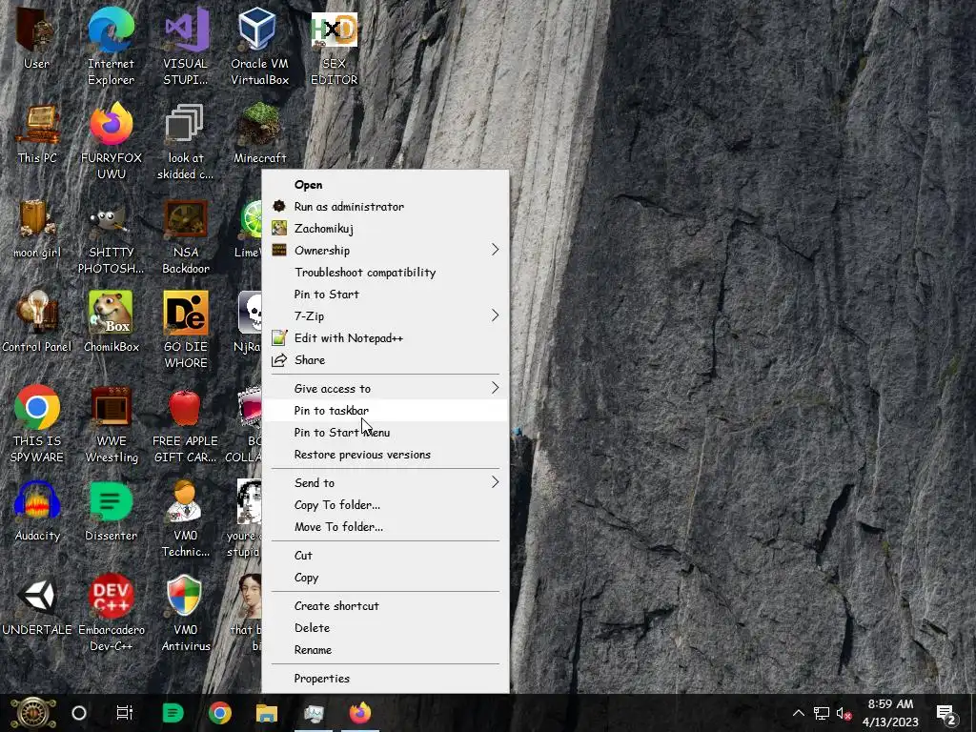Open Task View on the taskbar
Viewport: 976px width, 732px height.
[x=125, y=713]
